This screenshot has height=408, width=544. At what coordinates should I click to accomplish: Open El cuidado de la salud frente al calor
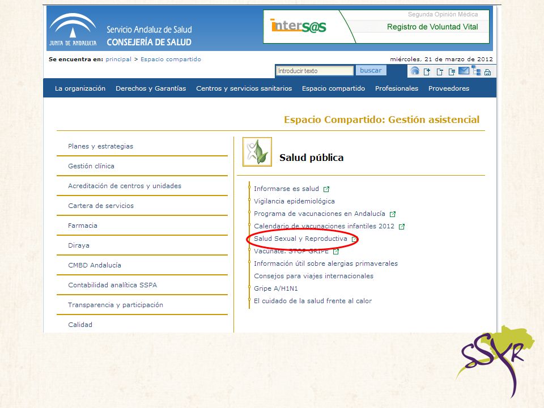click(313, 301)
